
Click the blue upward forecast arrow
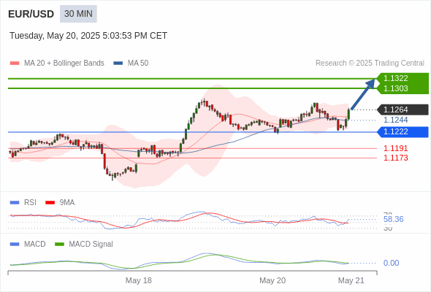pyautogui.click(x=363, y=94)
